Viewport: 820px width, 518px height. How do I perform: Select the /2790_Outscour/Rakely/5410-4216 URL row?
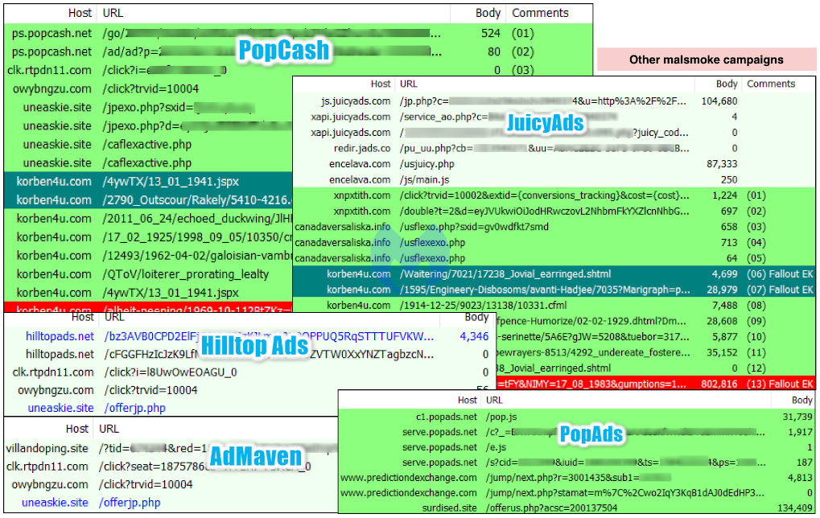tap(196, 200)
